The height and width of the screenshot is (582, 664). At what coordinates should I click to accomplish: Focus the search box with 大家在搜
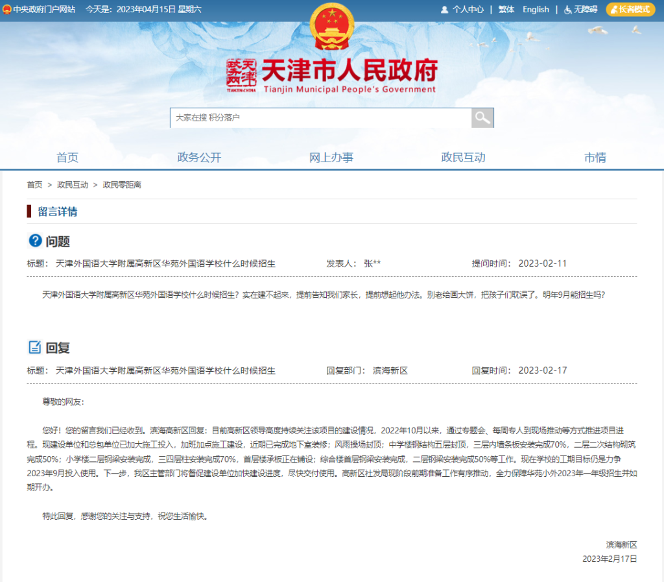320,117
